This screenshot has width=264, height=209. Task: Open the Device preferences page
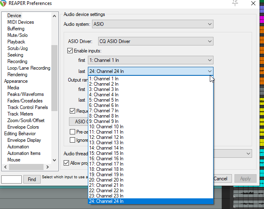pos(14,16)
